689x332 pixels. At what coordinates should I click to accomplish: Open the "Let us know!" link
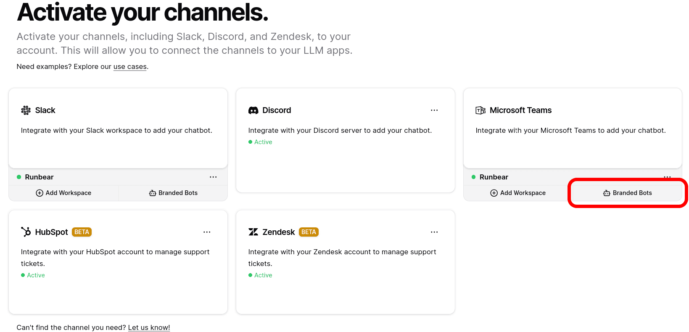click(x=149, y=327)
